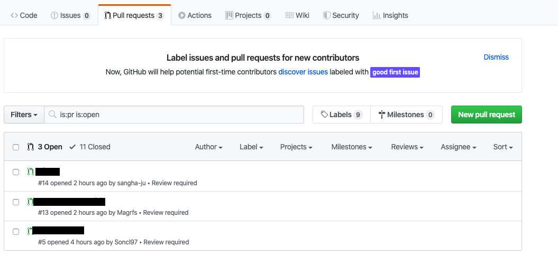
Task: Open the Security tab
Action: click(341, 15)
